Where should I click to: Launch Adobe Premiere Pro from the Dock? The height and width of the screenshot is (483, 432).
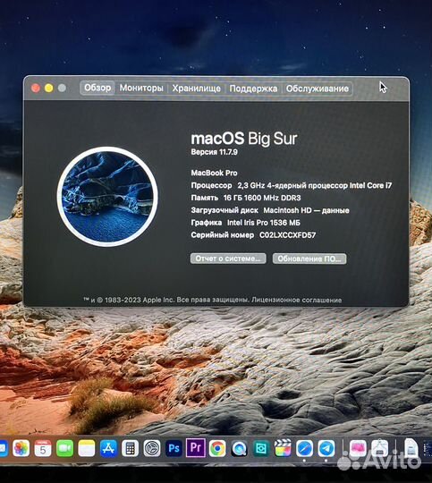tap(196, 447)
